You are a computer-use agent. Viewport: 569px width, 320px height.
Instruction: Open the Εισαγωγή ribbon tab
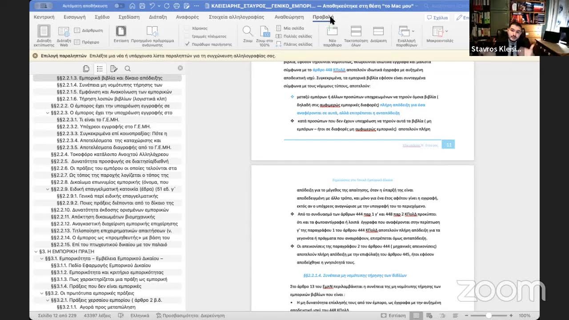click(74, 17)
